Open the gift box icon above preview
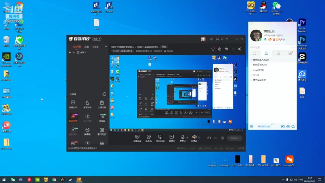Image resolution: width=325 pixels, height=183 pixels. (213, 49)
